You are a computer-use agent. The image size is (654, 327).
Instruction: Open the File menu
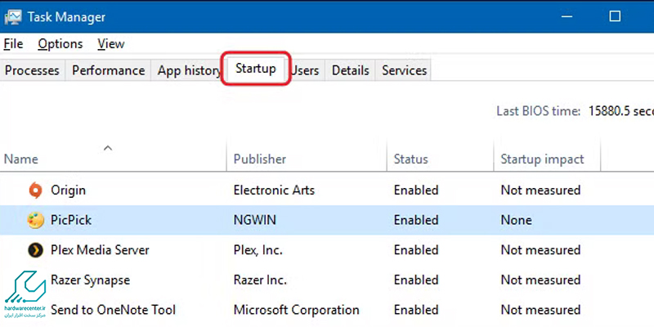pyautogui.click(x=13, y=44)
